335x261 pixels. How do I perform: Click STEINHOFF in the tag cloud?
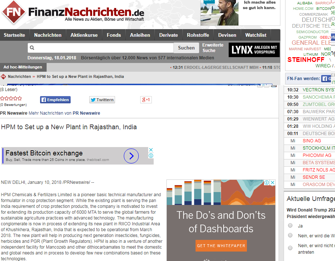[306, 60]
